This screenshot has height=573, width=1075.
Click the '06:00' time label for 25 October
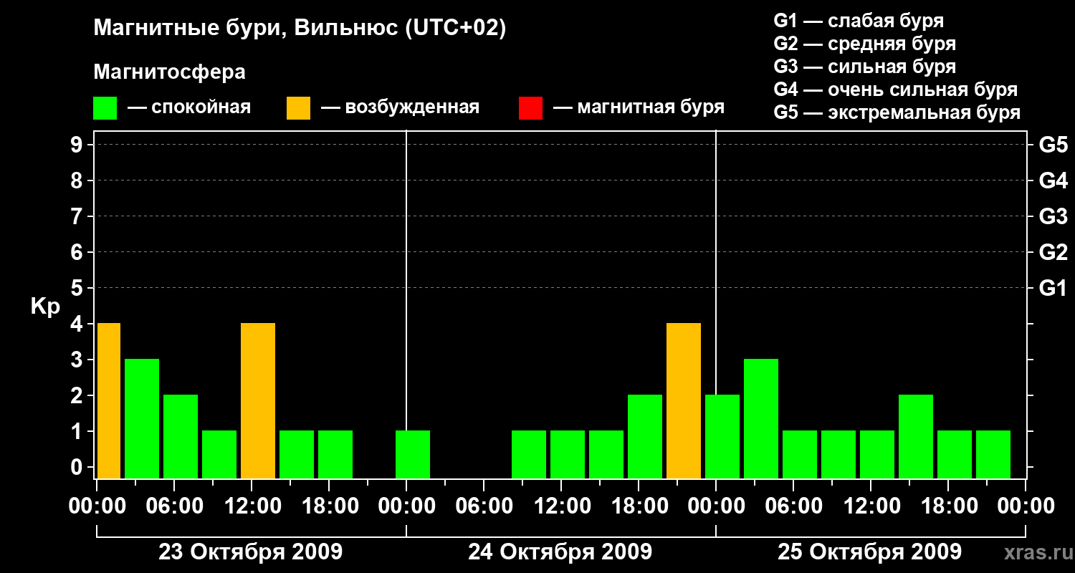[793, 506]
